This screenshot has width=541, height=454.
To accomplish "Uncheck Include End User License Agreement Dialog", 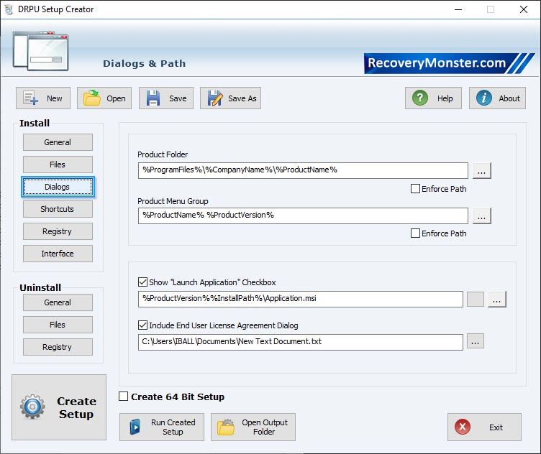I will point(142,325).
